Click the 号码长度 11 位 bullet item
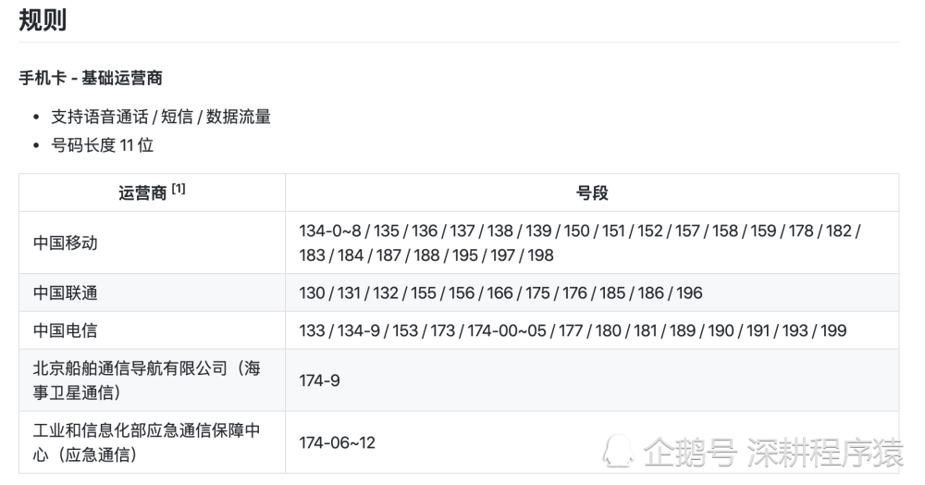The image size is (925, 485). click(102, 145)
